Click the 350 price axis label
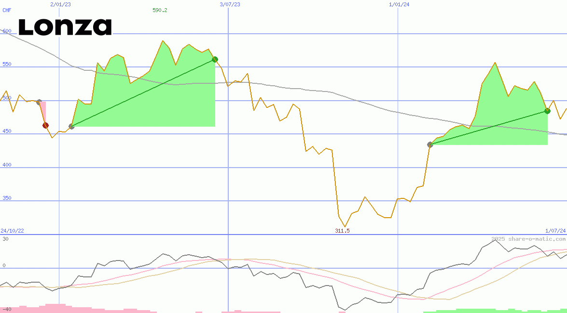This screenshot has height=313, width=567. (7, 198)
